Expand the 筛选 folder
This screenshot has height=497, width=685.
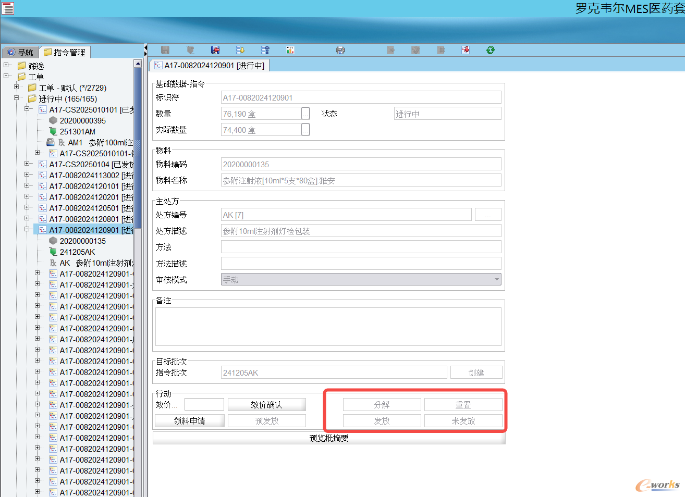pyautogui.click(x=6, y=65)
